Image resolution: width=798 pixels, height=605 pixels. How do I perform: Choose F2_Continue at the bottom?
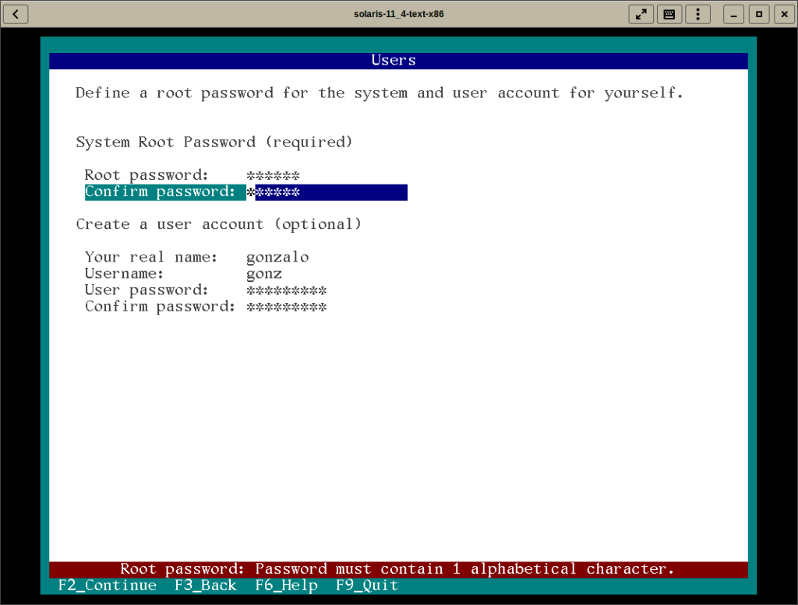pos(108,586)
